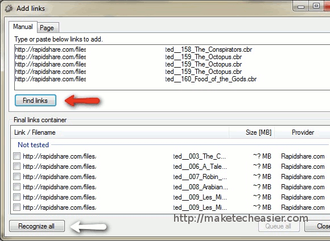Click the gear icon in Add links title bar
Viewport: 330px width, 241px height.
click(9, 9)
